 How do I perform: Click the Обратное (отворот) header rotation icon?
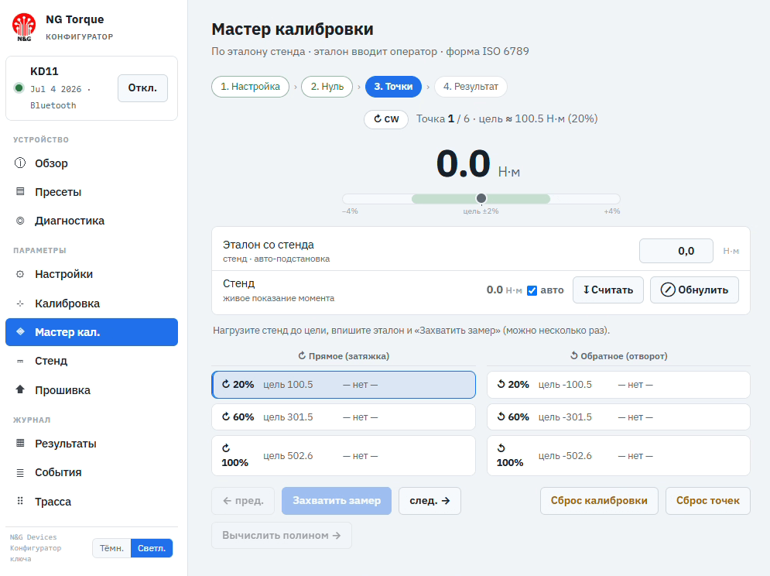[574, 355]
